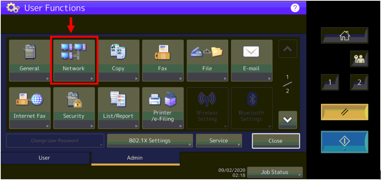Screen dimensions: 381x180
Task: Open Security settings
Action: [x=74, y=108]
